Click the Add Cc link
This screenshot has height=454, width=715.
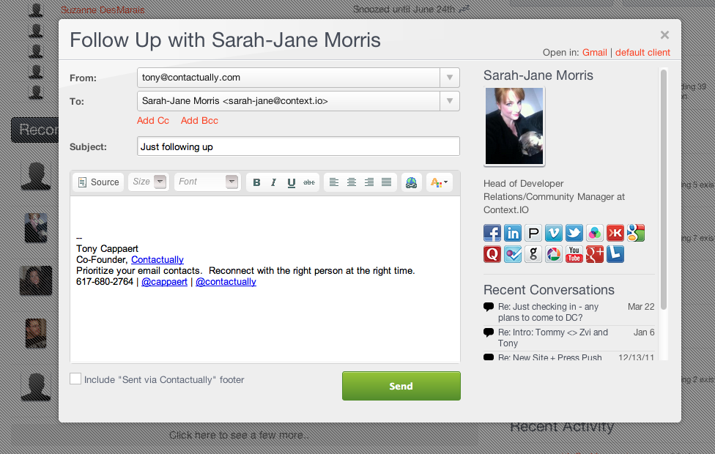point(153,120)
